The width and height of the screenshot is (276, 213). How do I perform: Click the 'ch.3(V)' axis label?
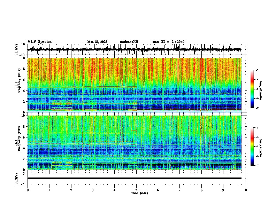coord(17,179)
